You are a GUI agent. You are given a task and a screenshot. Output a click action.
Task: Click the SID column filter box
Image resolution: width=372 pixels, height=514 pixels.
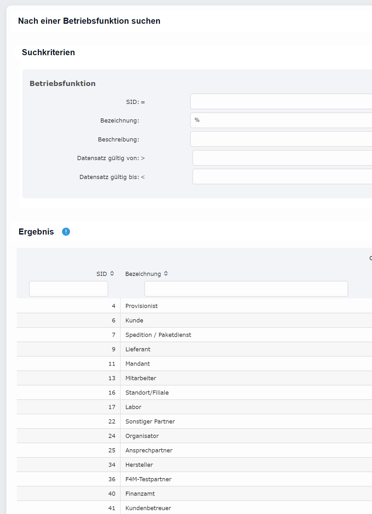(69, 289)
